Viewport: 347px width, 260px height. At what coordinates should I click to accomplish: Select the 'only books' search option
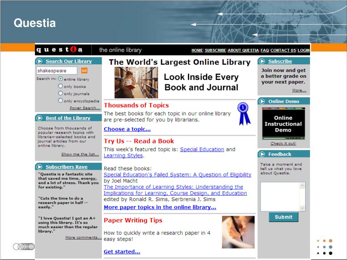pyautogui.click(x=60, y=86)
